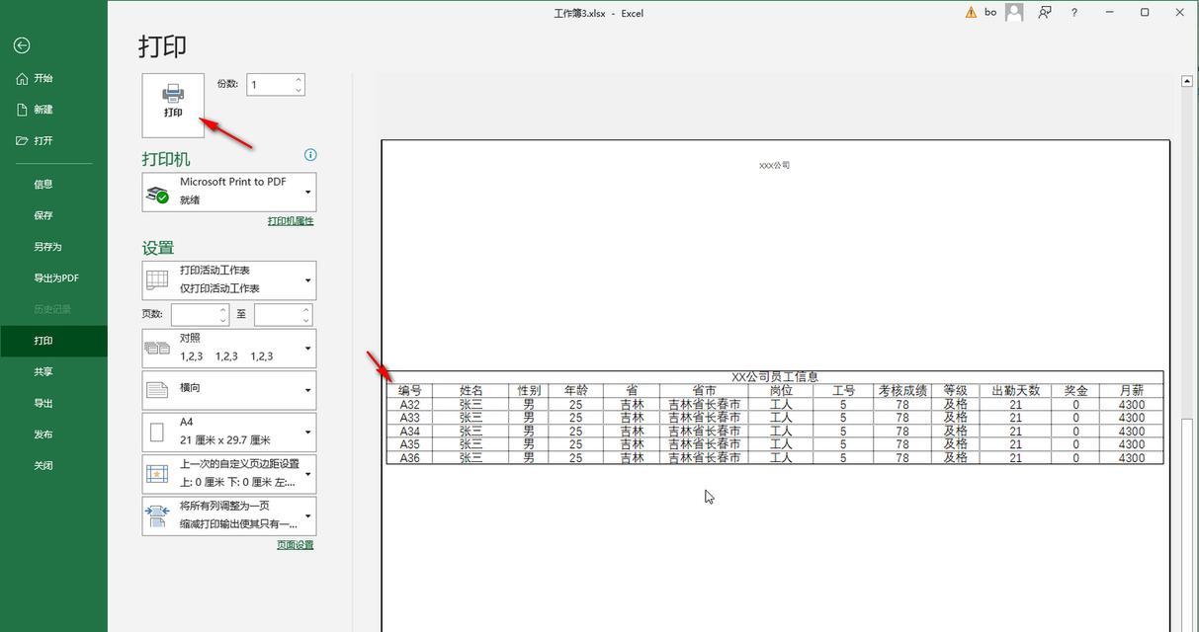Click the 编号 column header in preview

click(409, 391)
